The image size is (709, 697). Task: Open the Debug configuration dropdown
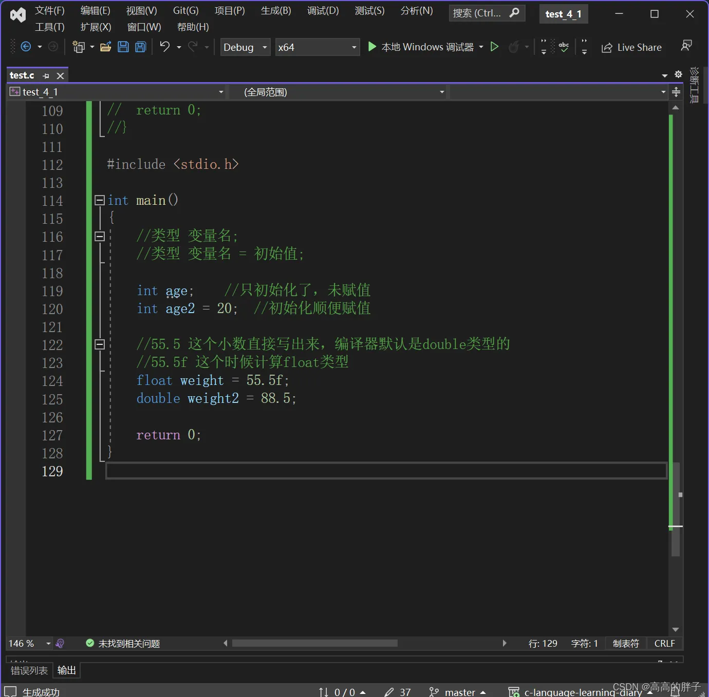coord(245,47)
